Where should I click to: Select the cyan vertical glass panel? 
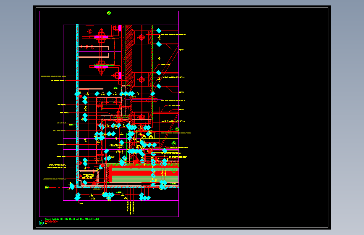coord(77,105)
